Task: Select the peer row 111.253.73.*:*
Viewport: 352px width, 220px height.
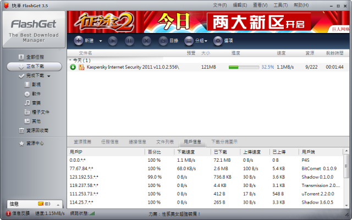Action: [x=205, y=194]
